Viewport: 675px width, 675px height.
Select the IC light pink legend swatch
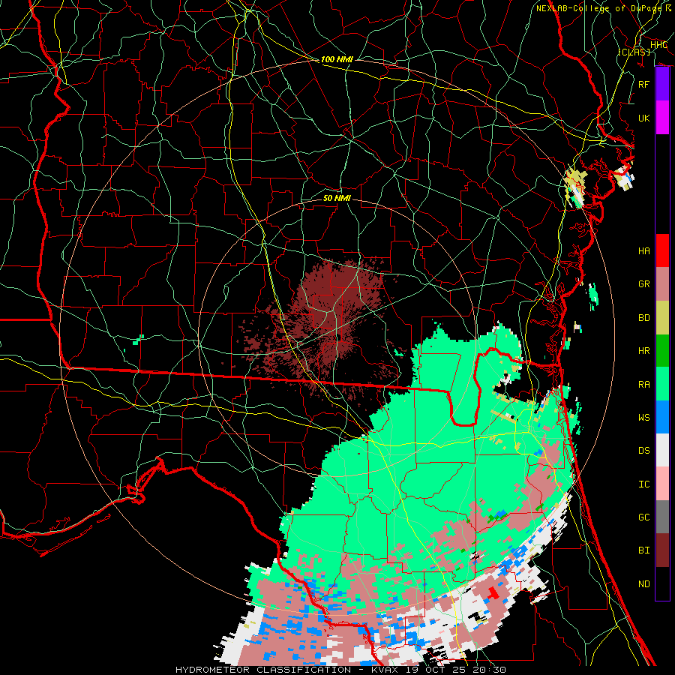[x=662, y=484]
